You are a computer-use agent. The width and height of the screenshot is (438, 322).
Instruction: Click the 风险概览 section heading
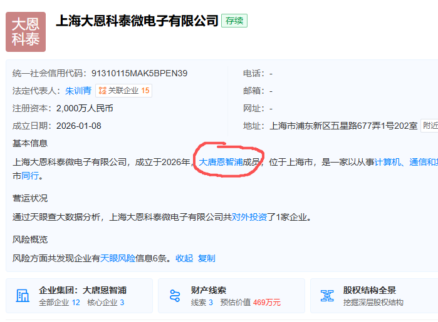(x=30, y=239)
